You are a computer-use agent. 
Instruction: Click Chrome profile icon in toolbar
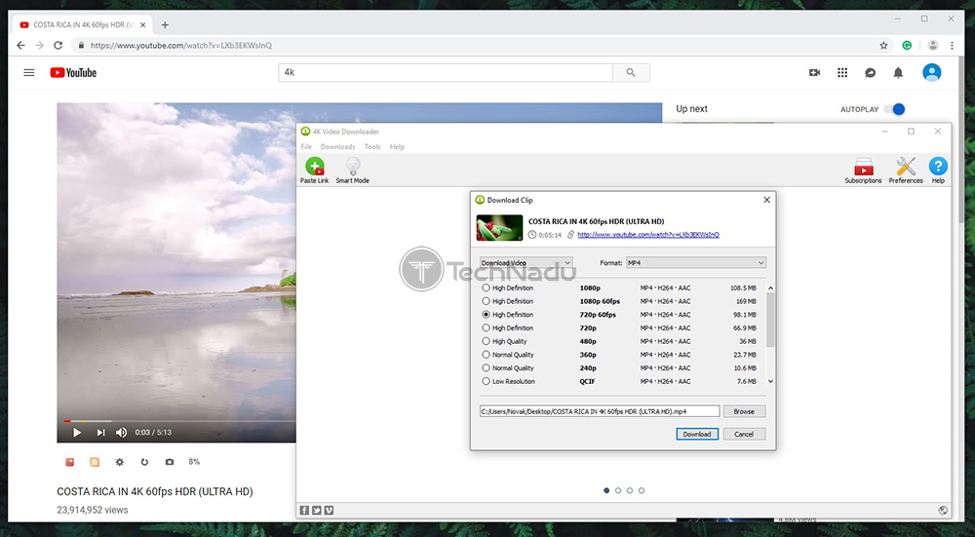click(x=933, y=46)
